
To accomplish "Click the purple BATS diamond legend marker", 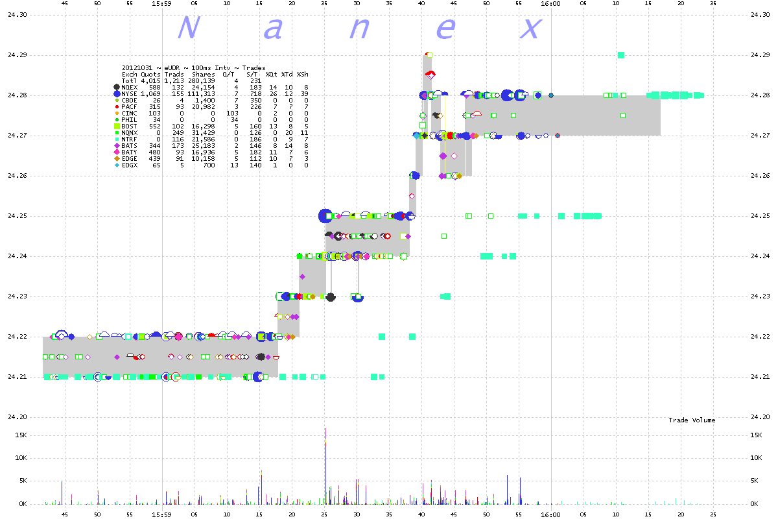I will 117,145.
